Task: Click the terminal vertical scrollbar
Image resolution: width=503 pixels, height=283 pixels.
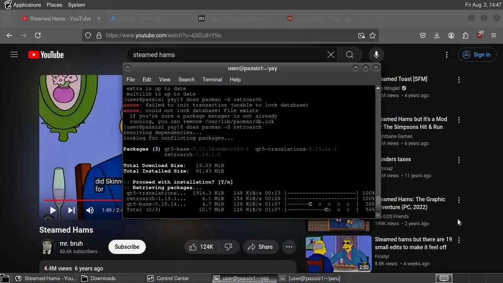Action: coord(378,152)
